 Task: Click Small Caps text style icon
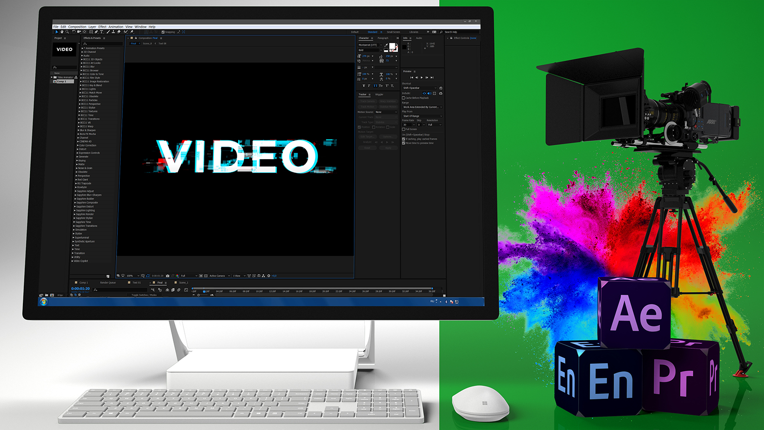[x=381, y=86]
